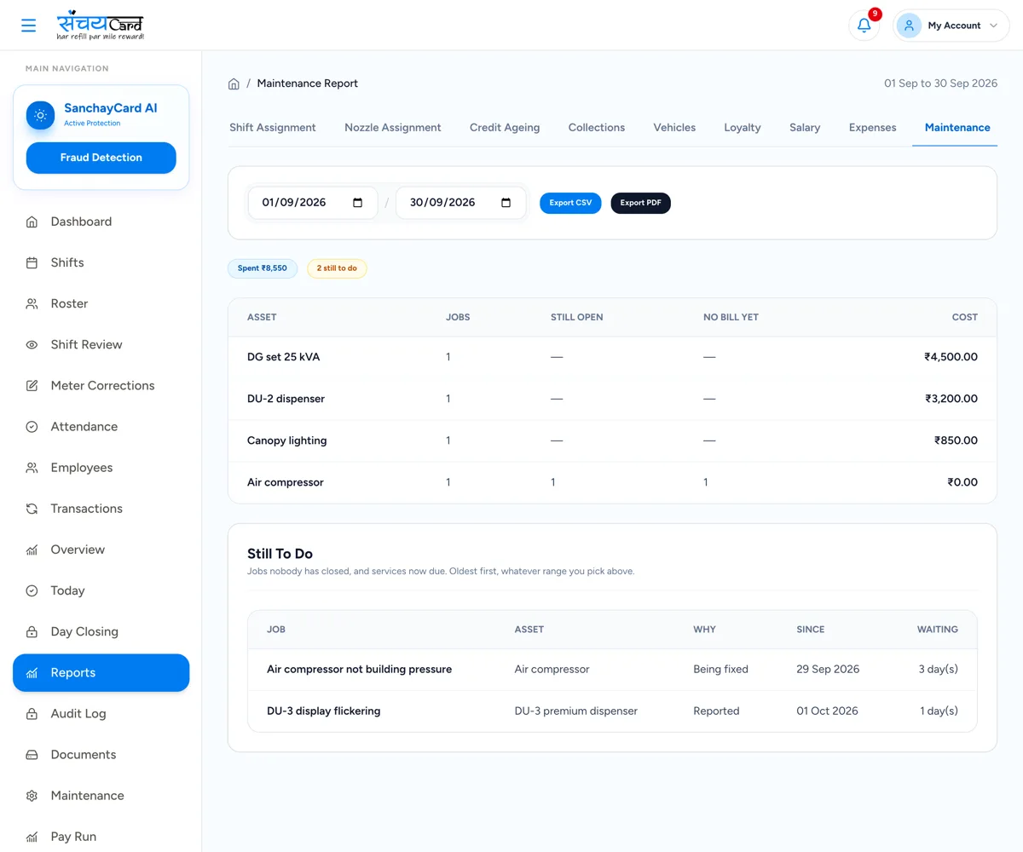Image resolution: width=1023 pixels, height=852 pixels.
Task: Click the start date field 01/09/2026
Action: click(x=313, y=203)
